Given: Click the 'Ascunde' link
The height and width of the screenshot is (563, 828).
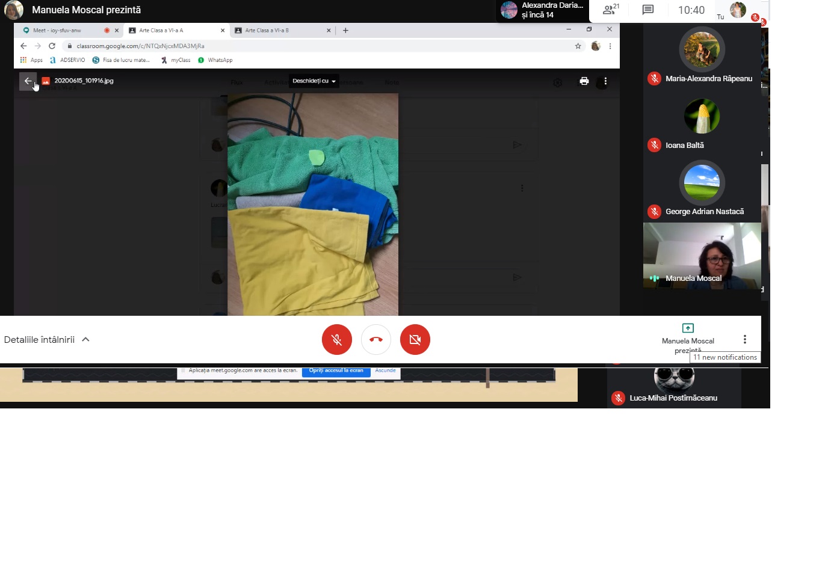Looking at the screenshot, I should click(385, 371).
